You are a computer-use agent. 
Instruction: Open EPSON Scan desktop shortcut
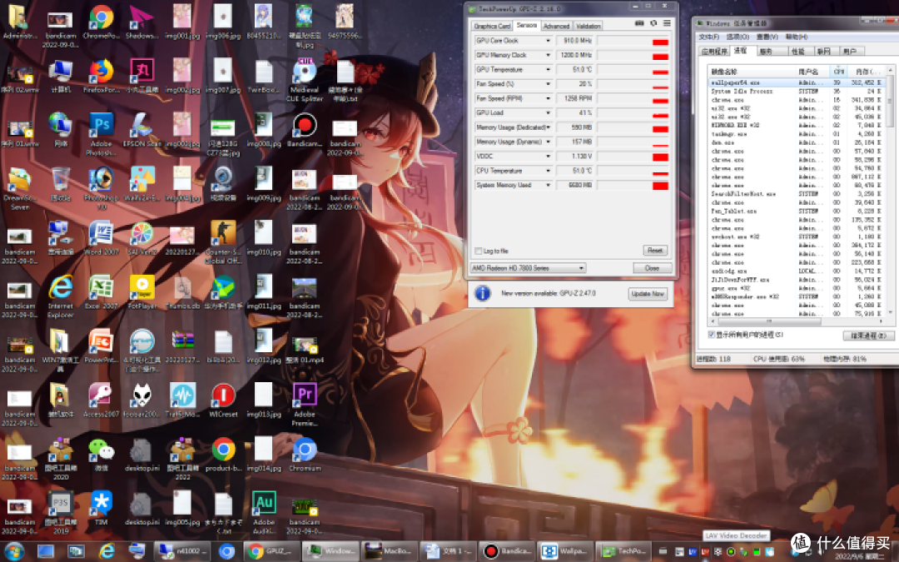(142, 130)
